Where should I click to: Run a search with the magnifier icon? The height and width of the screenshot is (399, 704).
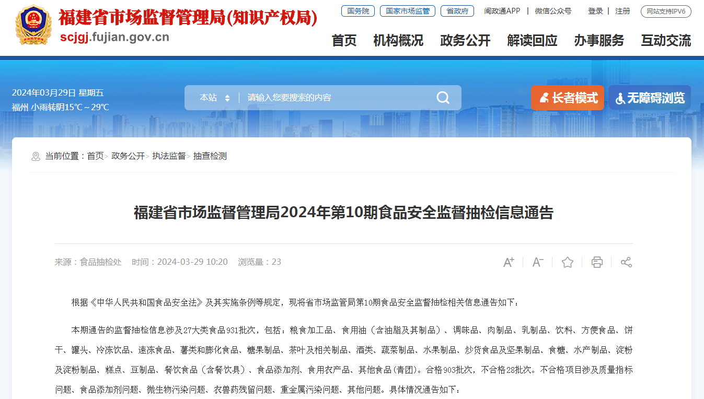(x=442, y=97)
